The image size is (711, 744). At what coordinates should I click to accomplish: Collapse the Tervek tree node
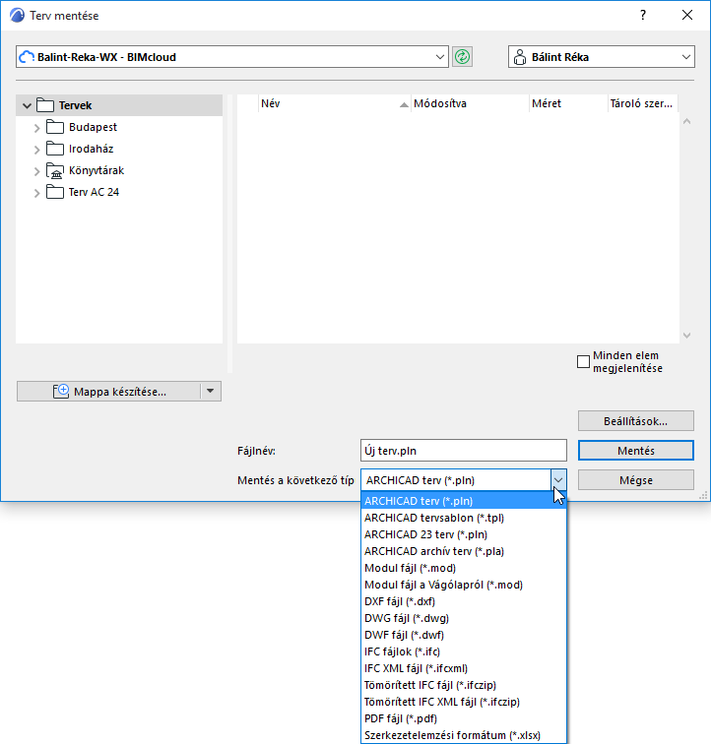pos(27,105)
